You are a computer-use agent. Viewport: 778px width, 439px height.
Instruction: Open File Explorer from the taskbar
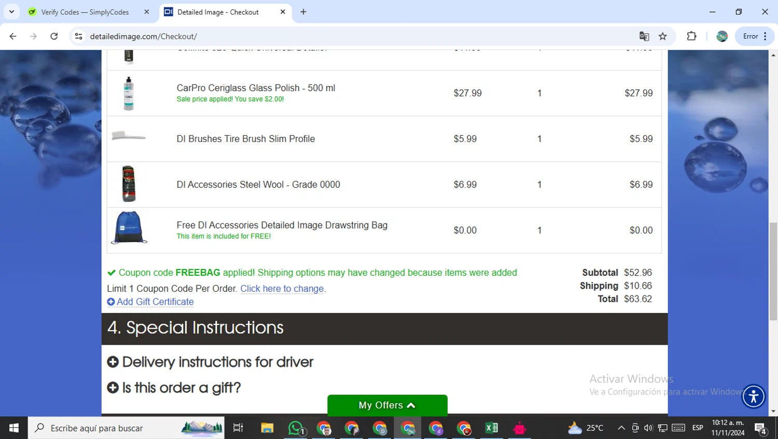click(x=267, y=428)
